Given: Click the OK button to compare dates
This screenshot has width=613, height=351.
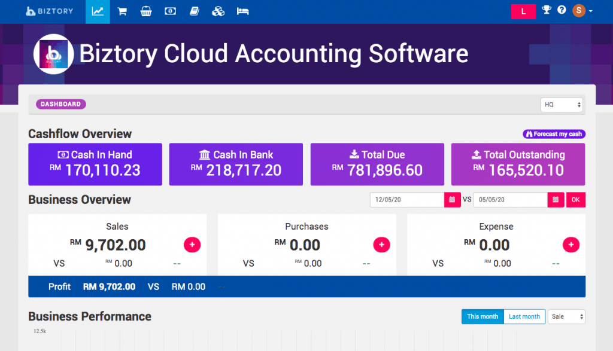Looking at the screenshot, I should 576,200.
